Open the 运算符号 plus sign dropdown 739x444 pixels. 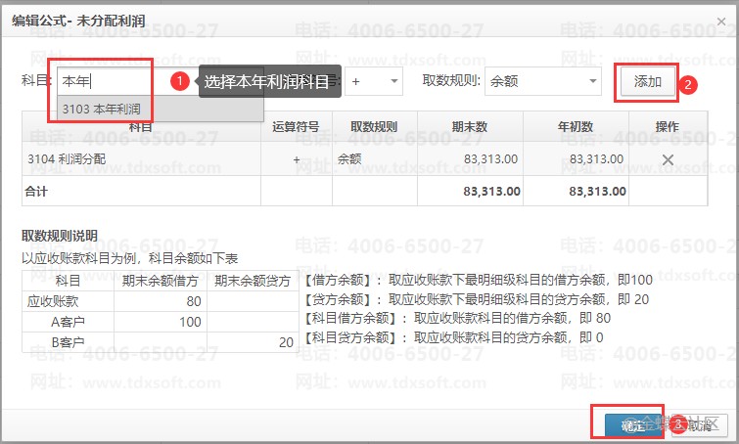coord(375,82)
